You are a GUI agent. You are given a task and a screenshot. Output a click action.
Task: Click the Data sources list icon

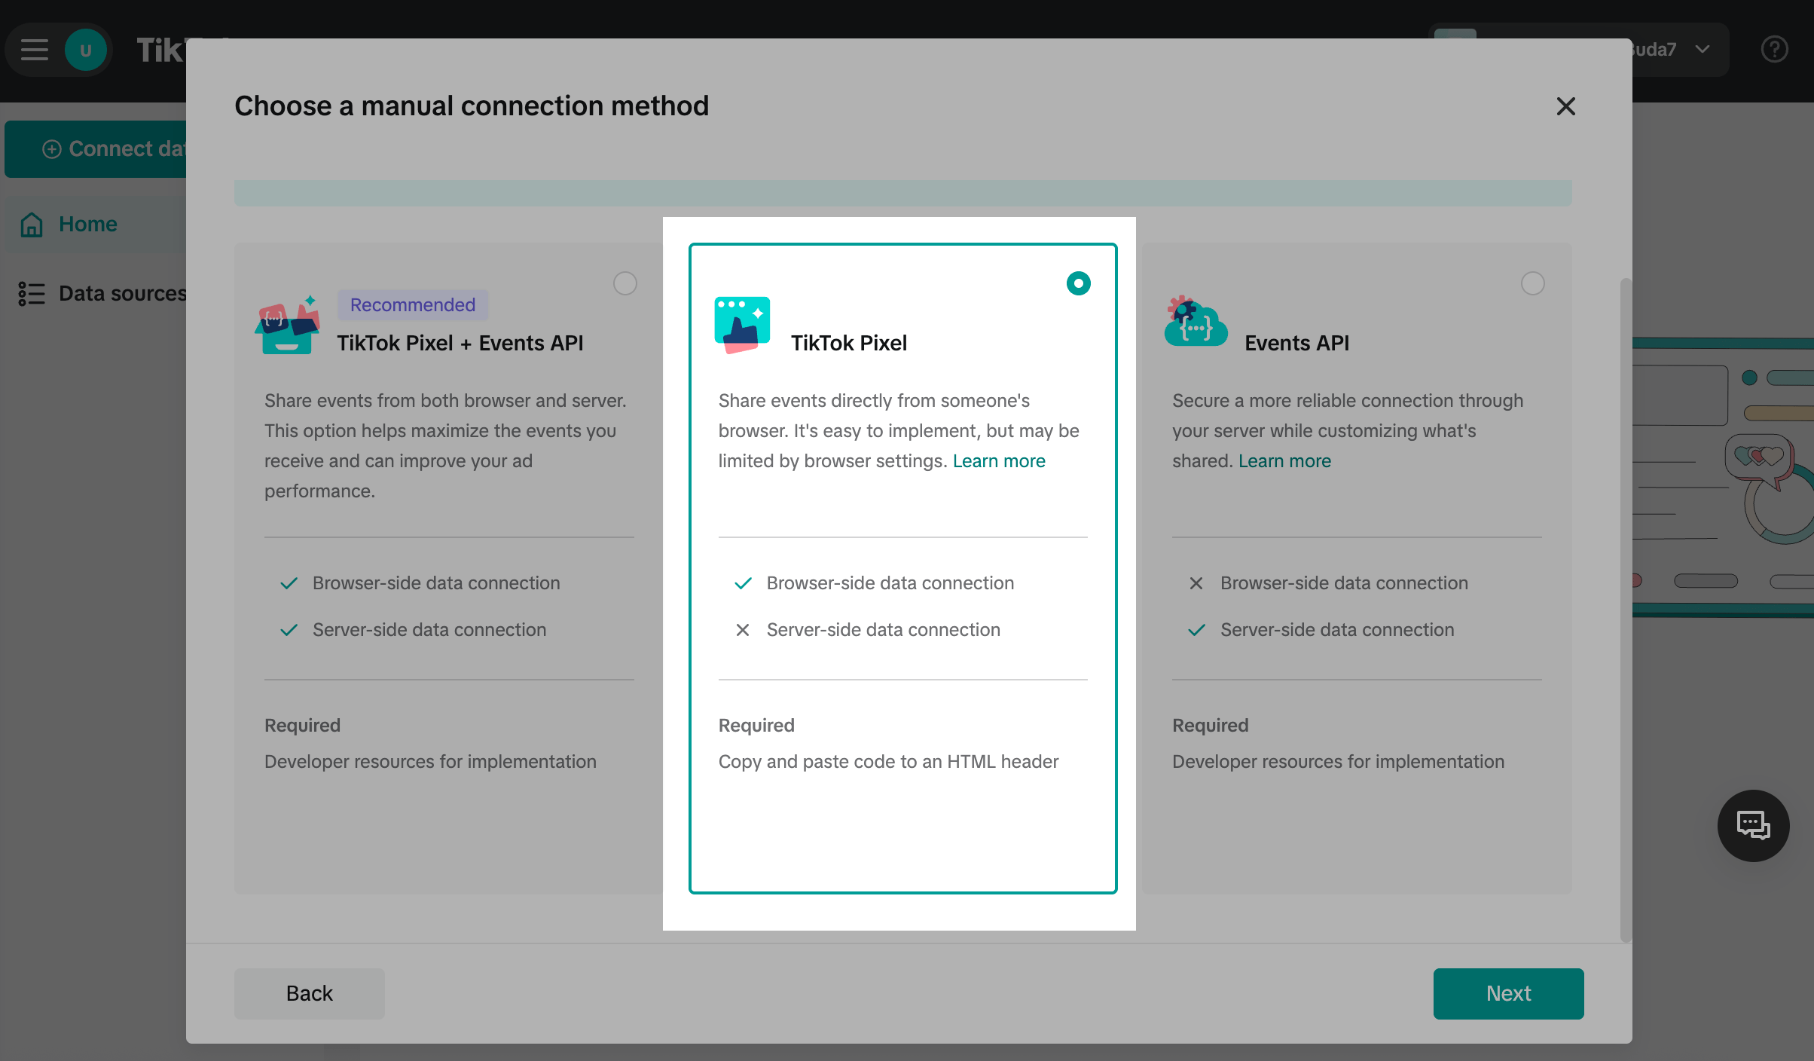(32, 294)
